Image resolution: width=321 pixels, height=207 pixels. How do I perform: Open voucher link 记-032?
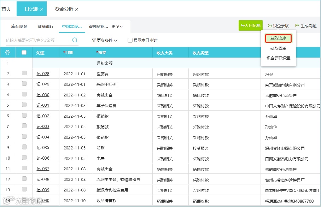click(43, 116)
